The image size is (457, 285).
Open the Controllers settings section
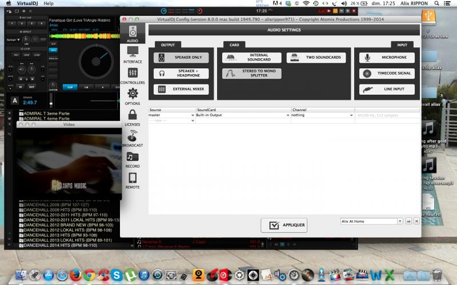pos(133,76)
